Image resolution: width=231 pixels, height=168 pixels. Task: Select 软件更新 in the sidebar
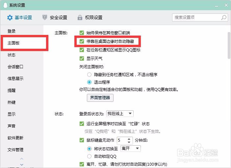point(15,138)
